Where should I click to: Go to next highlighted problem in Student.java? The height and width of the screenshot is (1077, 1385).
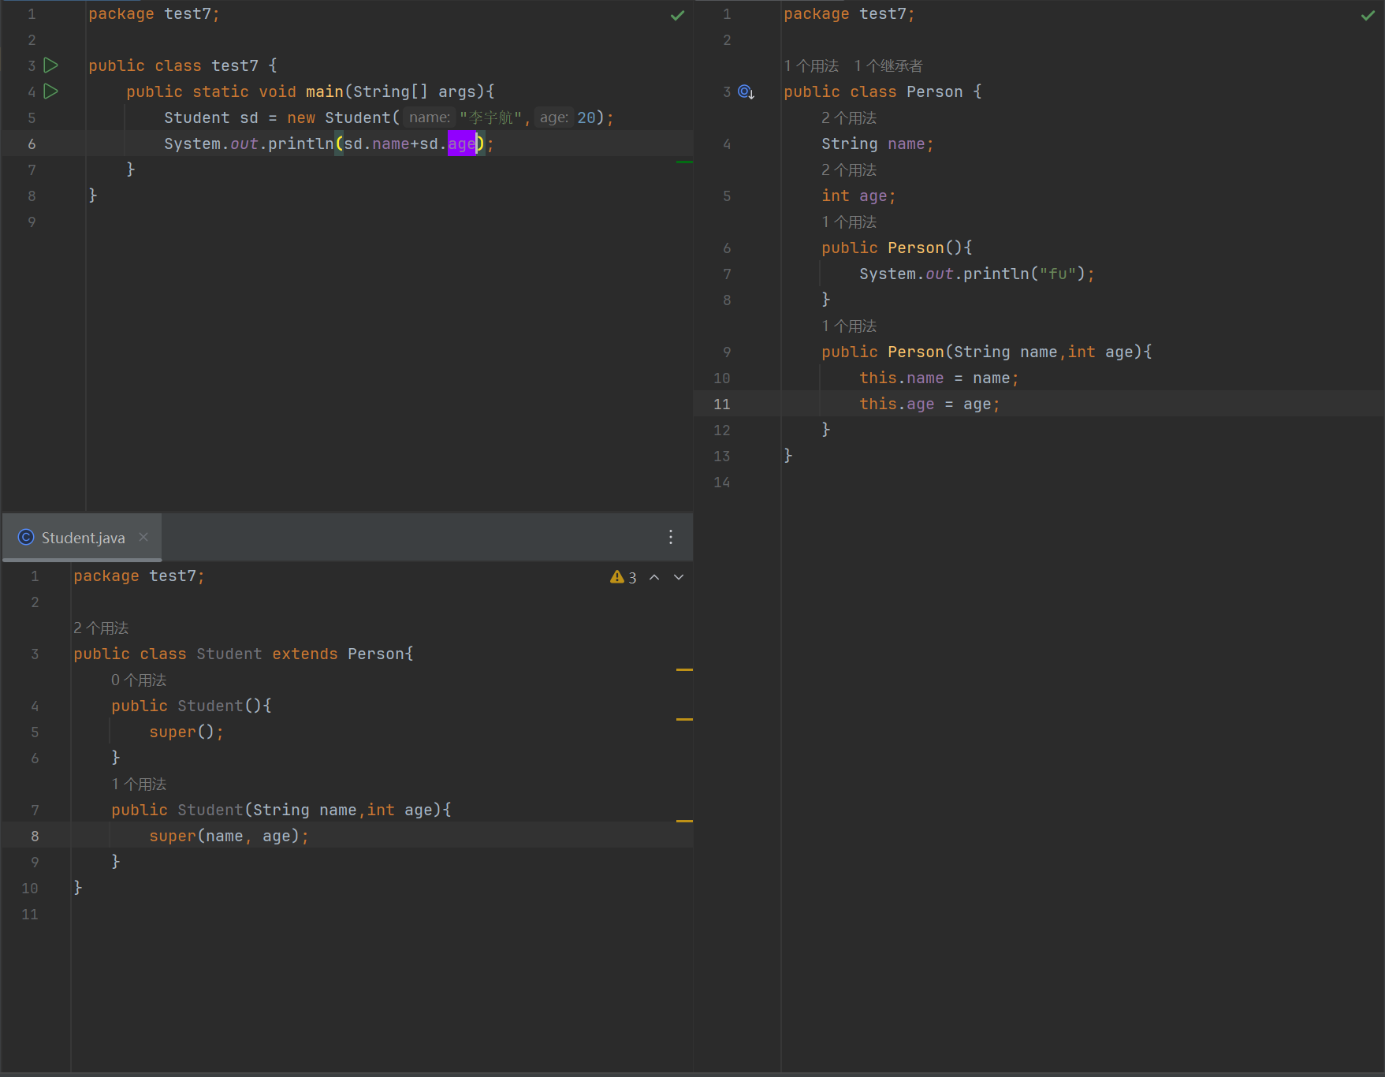coord(679,577)
